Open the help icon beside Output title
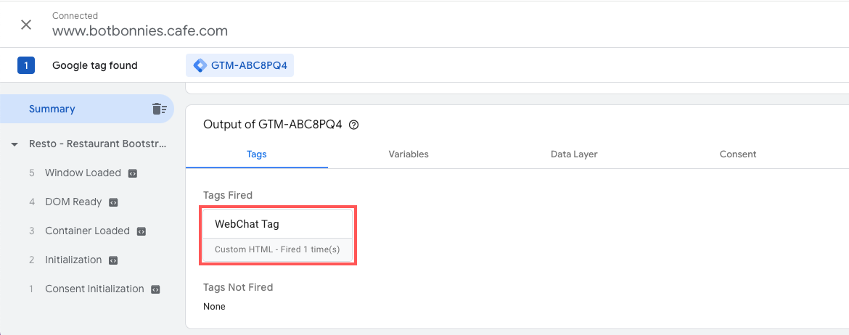The width and height of the screenshot is (849, 335). click(353, 125)
